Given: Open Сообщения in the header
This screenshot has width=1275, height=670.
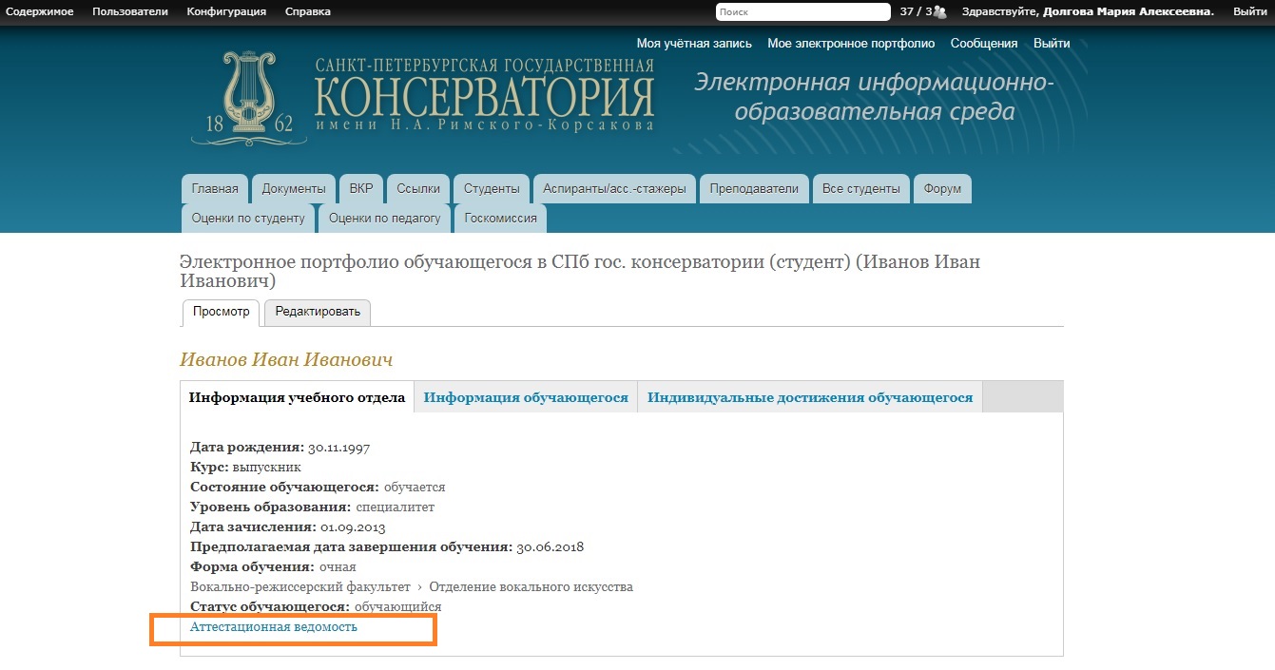Looking at the screenshot, I should click(984, 44).
